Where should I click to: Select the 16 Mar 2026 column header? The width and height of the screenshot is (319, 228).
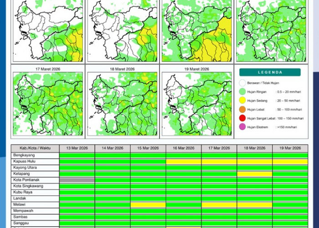click(184, 148)
